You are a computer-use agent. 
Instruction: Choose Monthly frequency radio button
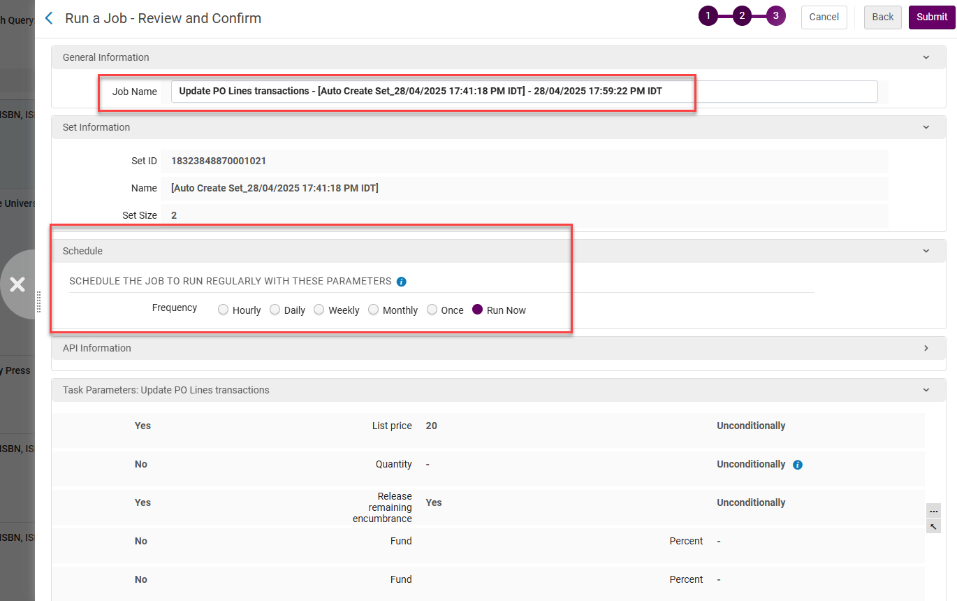tap(374, 310)
